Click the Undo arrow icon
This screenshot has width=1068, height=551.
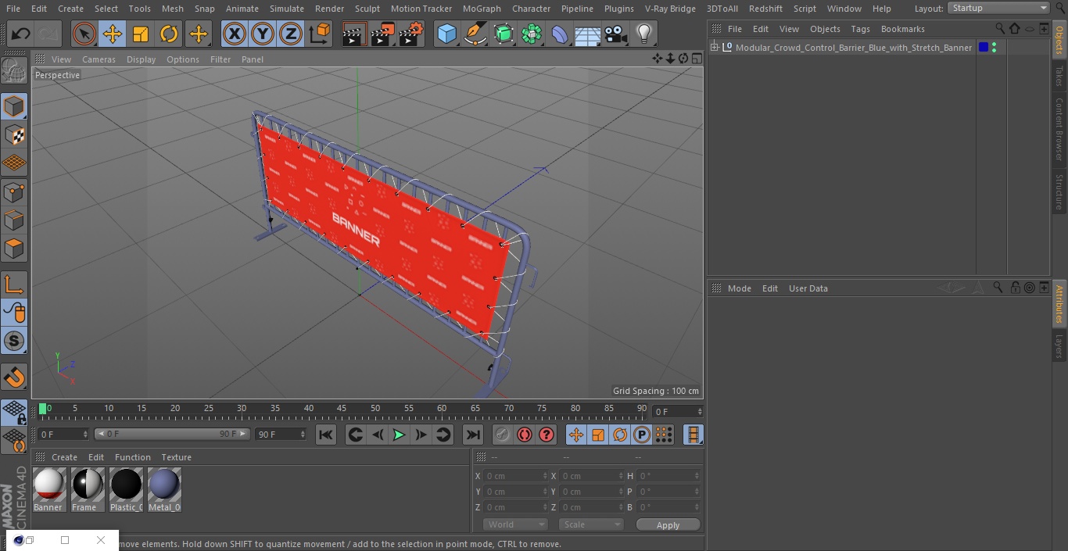[21, 34]
